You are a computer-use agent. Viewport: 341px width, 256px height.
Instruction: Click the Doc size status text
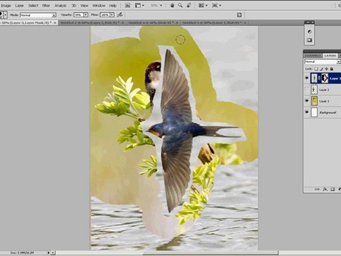click(x=22, y=253)
